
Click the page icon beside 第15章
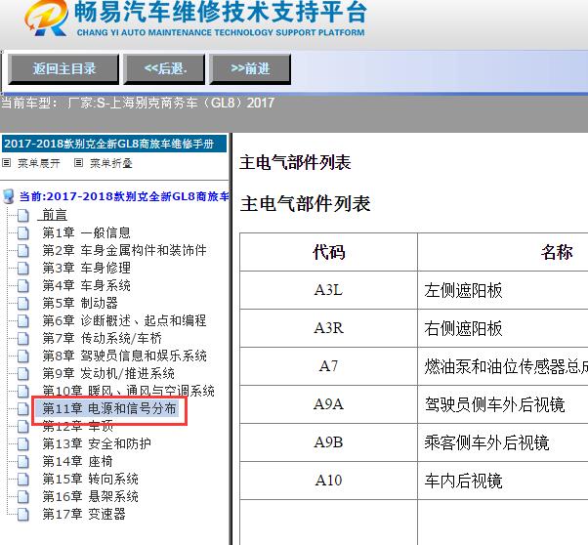pyautogui.click(x=23, y=480)
